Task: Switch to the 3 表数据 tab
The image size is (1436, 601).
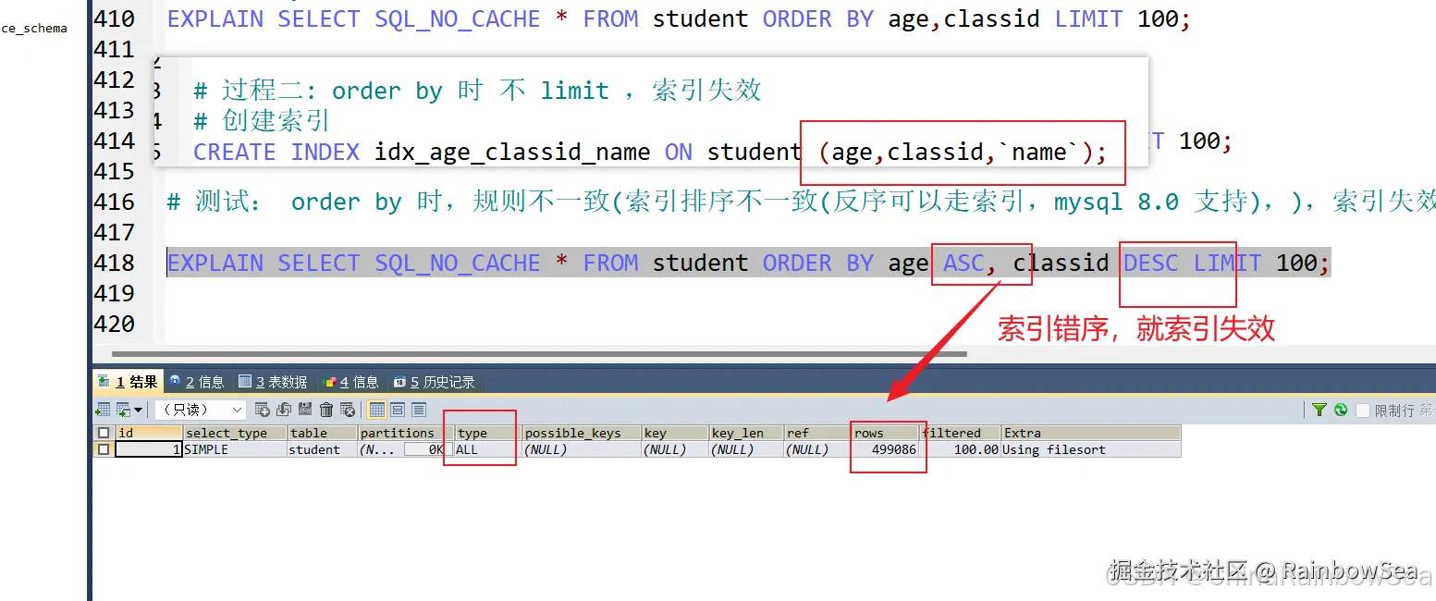Action: (x=273, y=381)
